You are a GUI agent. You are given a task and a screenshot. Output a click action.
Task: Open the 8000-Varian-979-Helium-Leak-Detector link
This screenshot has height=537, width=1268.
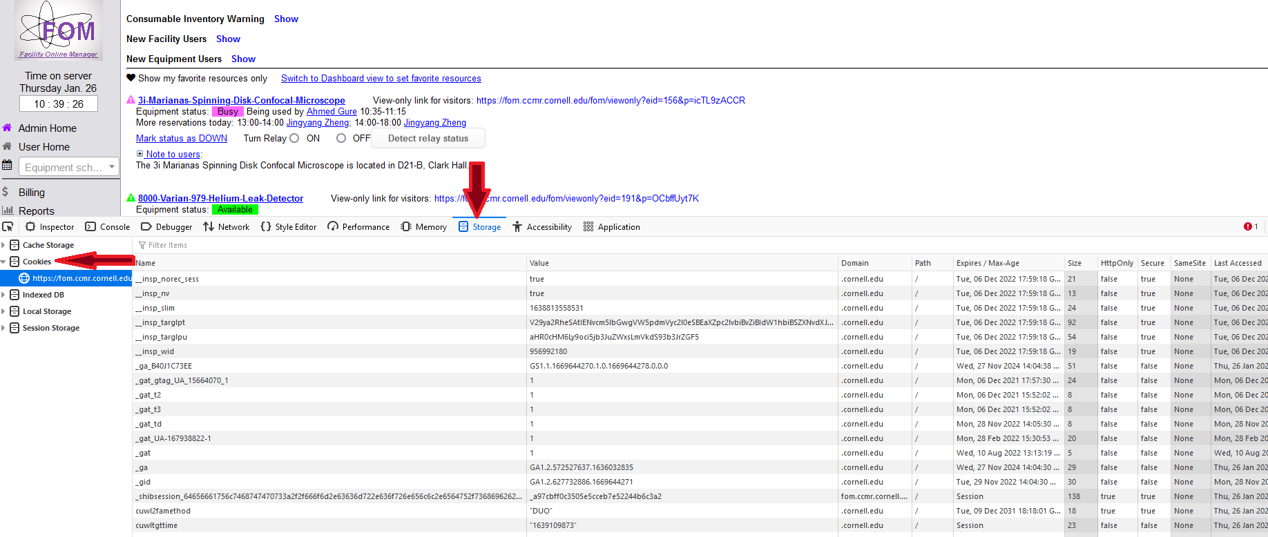click(x=220, y=198)
